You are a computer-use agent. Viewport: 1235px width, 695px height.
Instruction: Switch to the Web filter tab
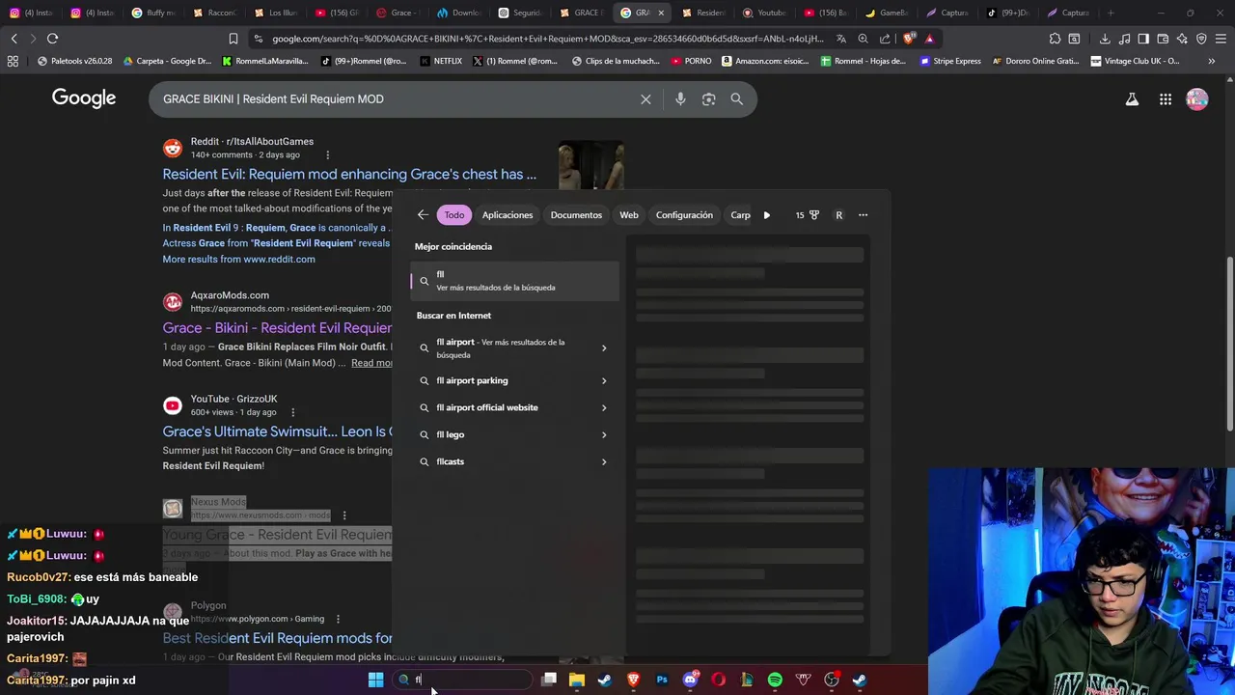pos(629,215)
